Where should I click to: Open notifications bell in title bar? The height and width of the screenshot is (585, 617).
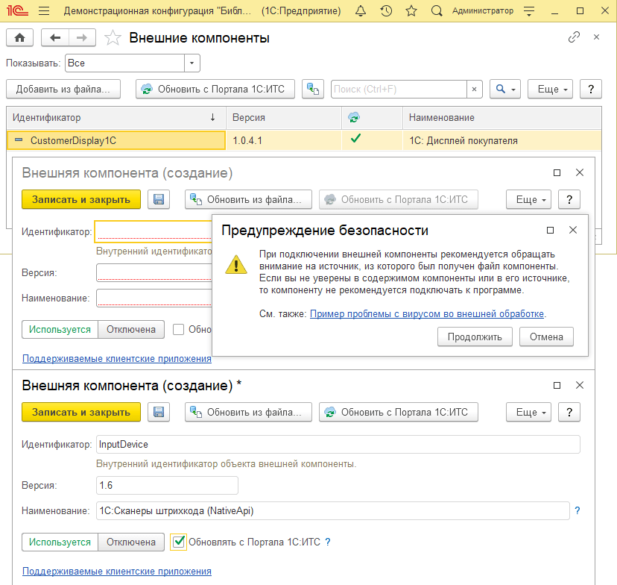(361, 10)
